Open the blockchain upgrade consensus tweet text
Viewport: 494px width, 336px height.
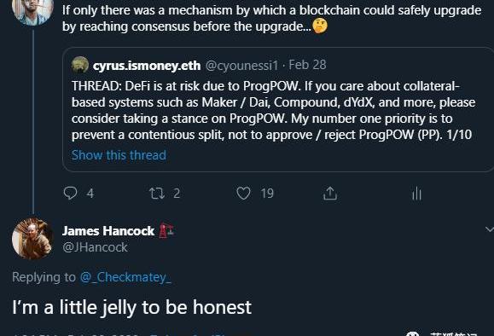pos(271,18)
